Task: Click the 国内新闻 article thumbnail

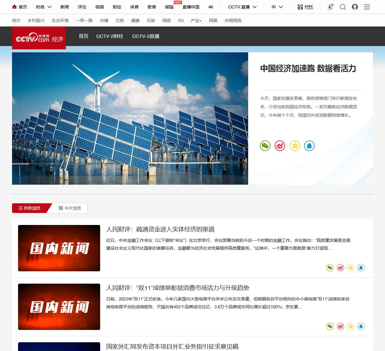Action: pos(59,248)
